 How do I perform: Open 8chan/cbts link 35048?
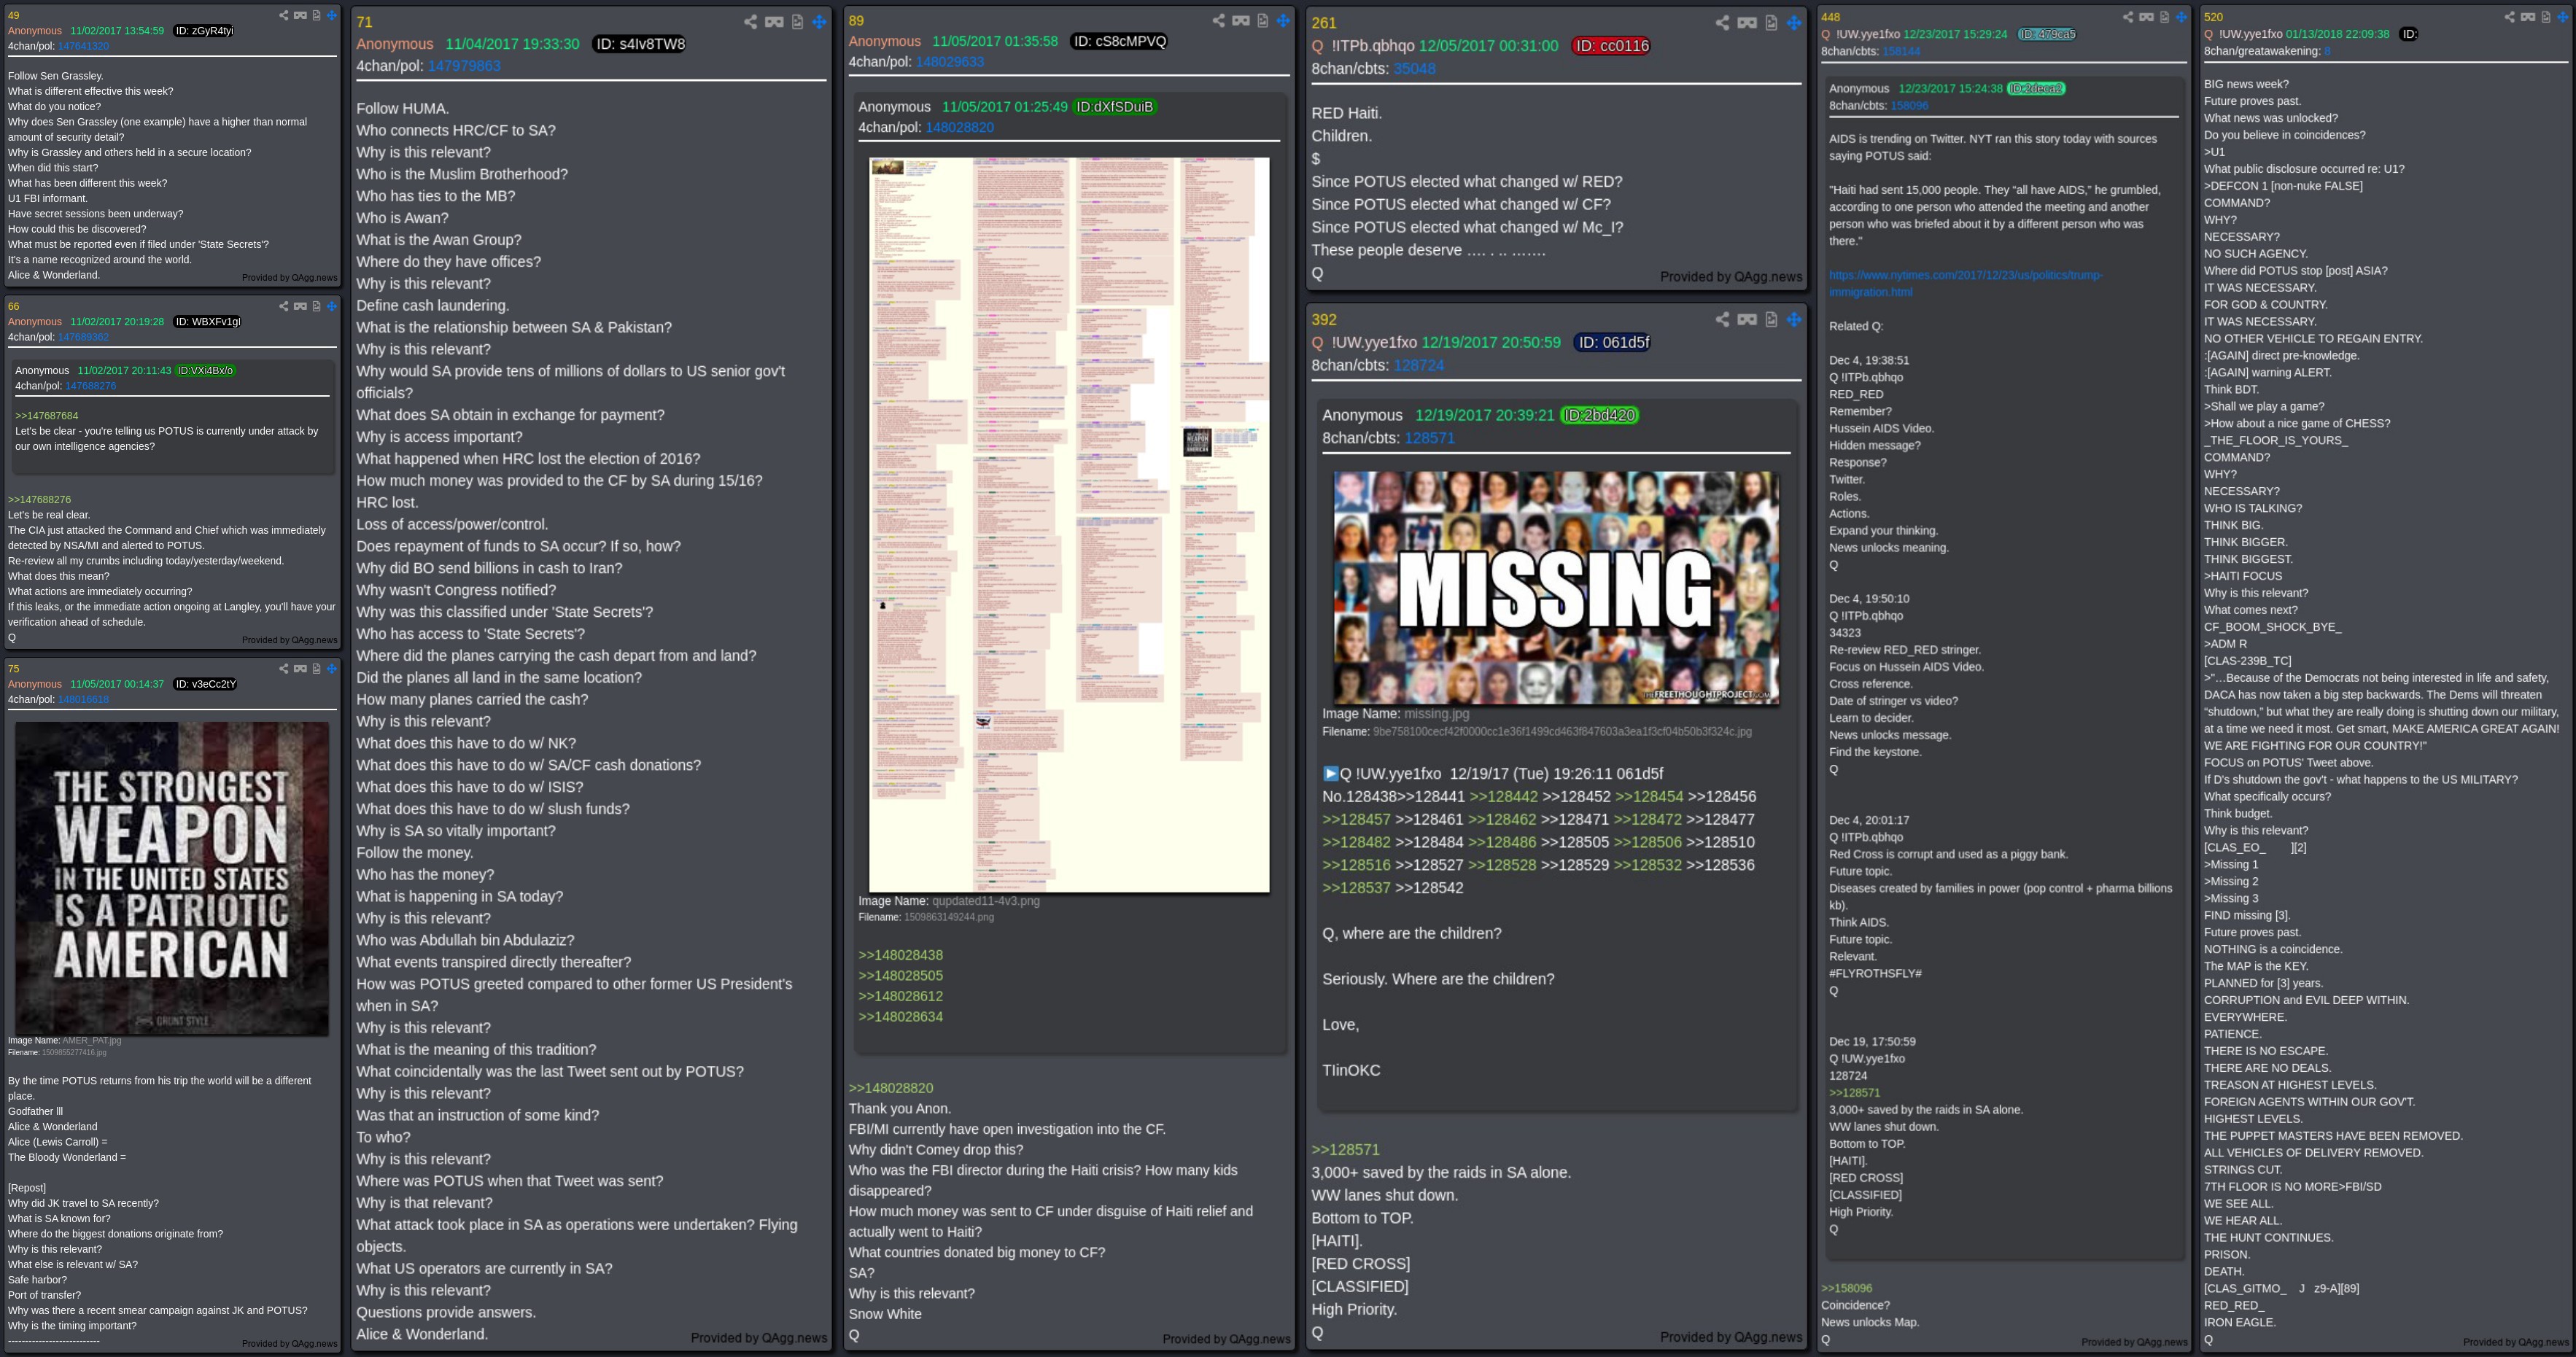[1415, 69]
